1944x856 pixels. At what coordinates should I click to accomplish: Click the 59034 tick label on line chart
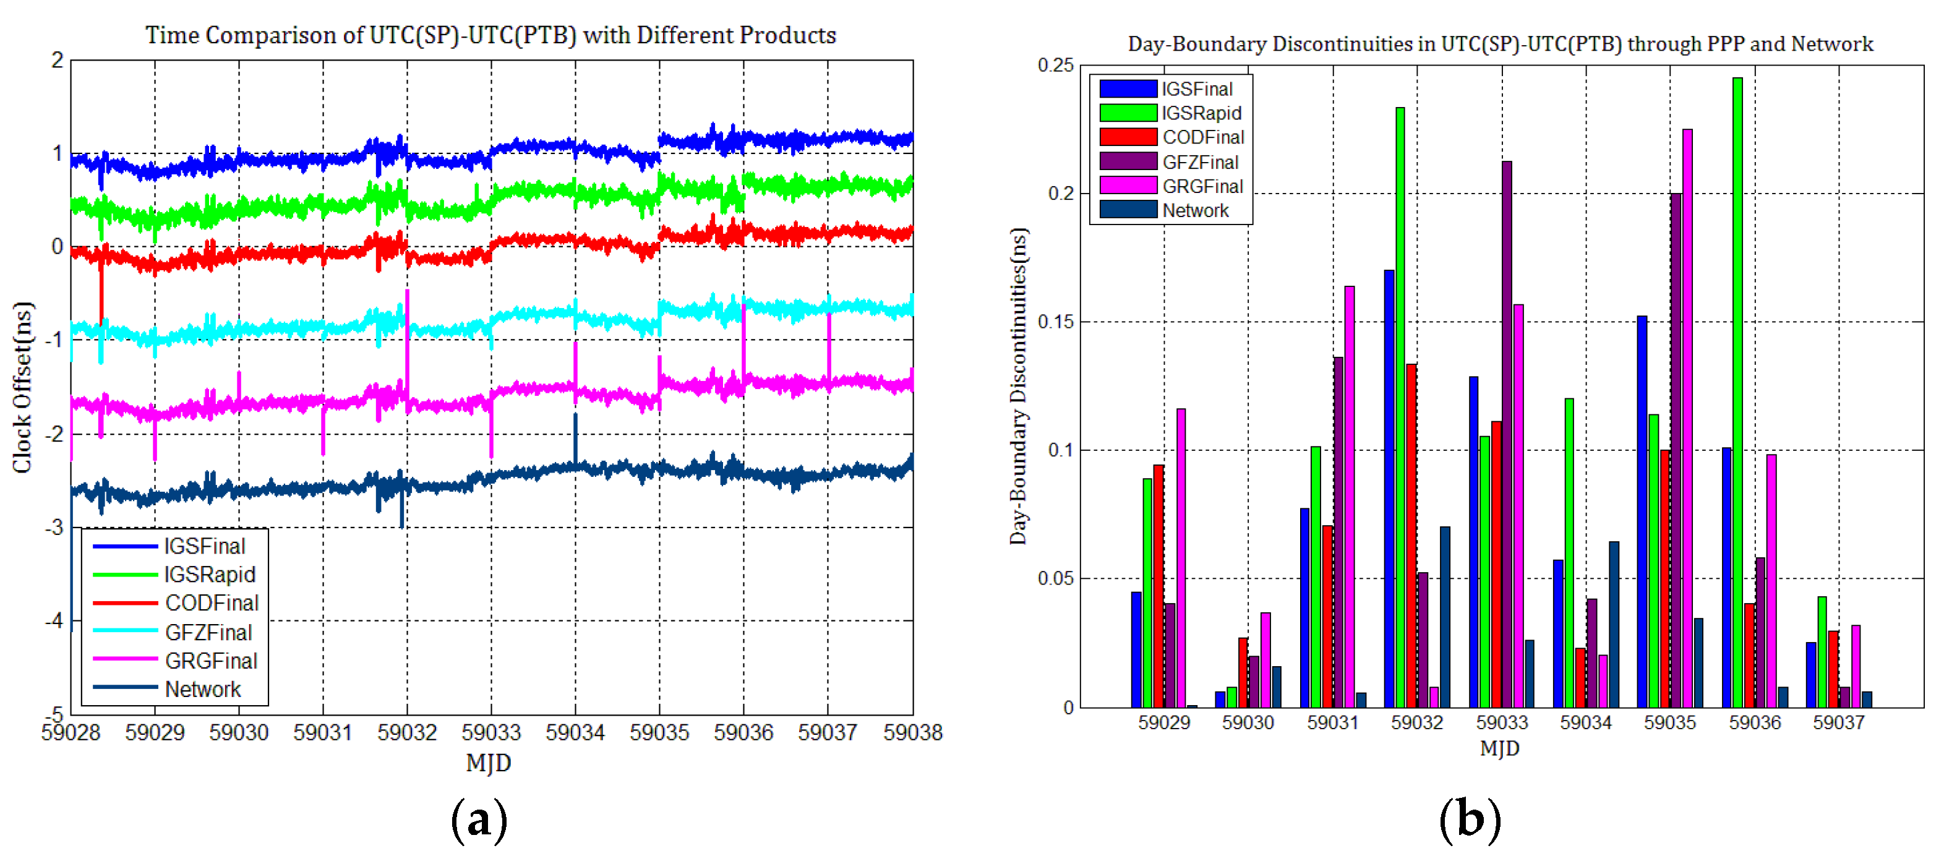[575, 732]
